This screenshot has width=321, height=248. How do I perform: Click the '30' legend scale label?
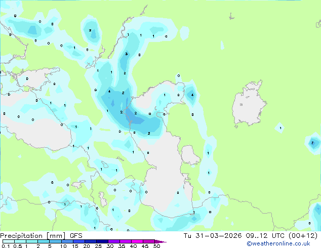[x=110, y=246]
